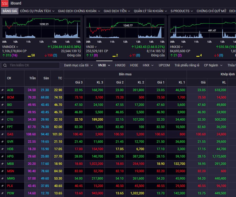The height and width of the screenshot is (197, 236).
Task: Pin the BCM stock row
Action: [3, 97]
